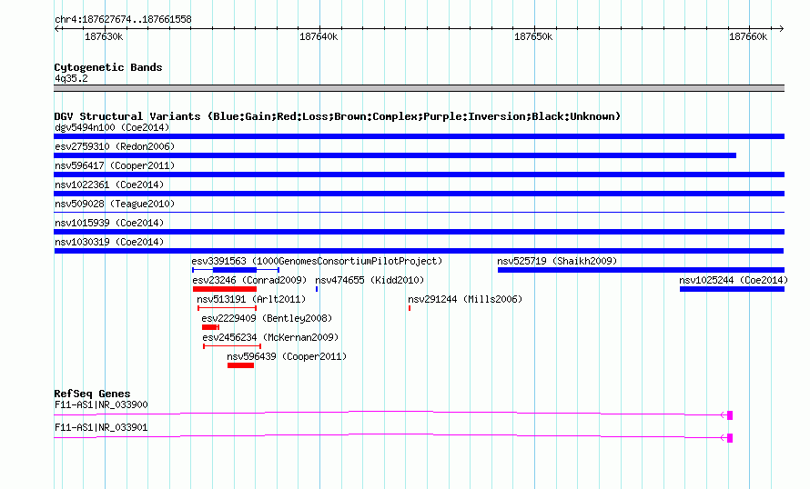Select the nsv1025244 (Coe2014) label

(734, 280)
